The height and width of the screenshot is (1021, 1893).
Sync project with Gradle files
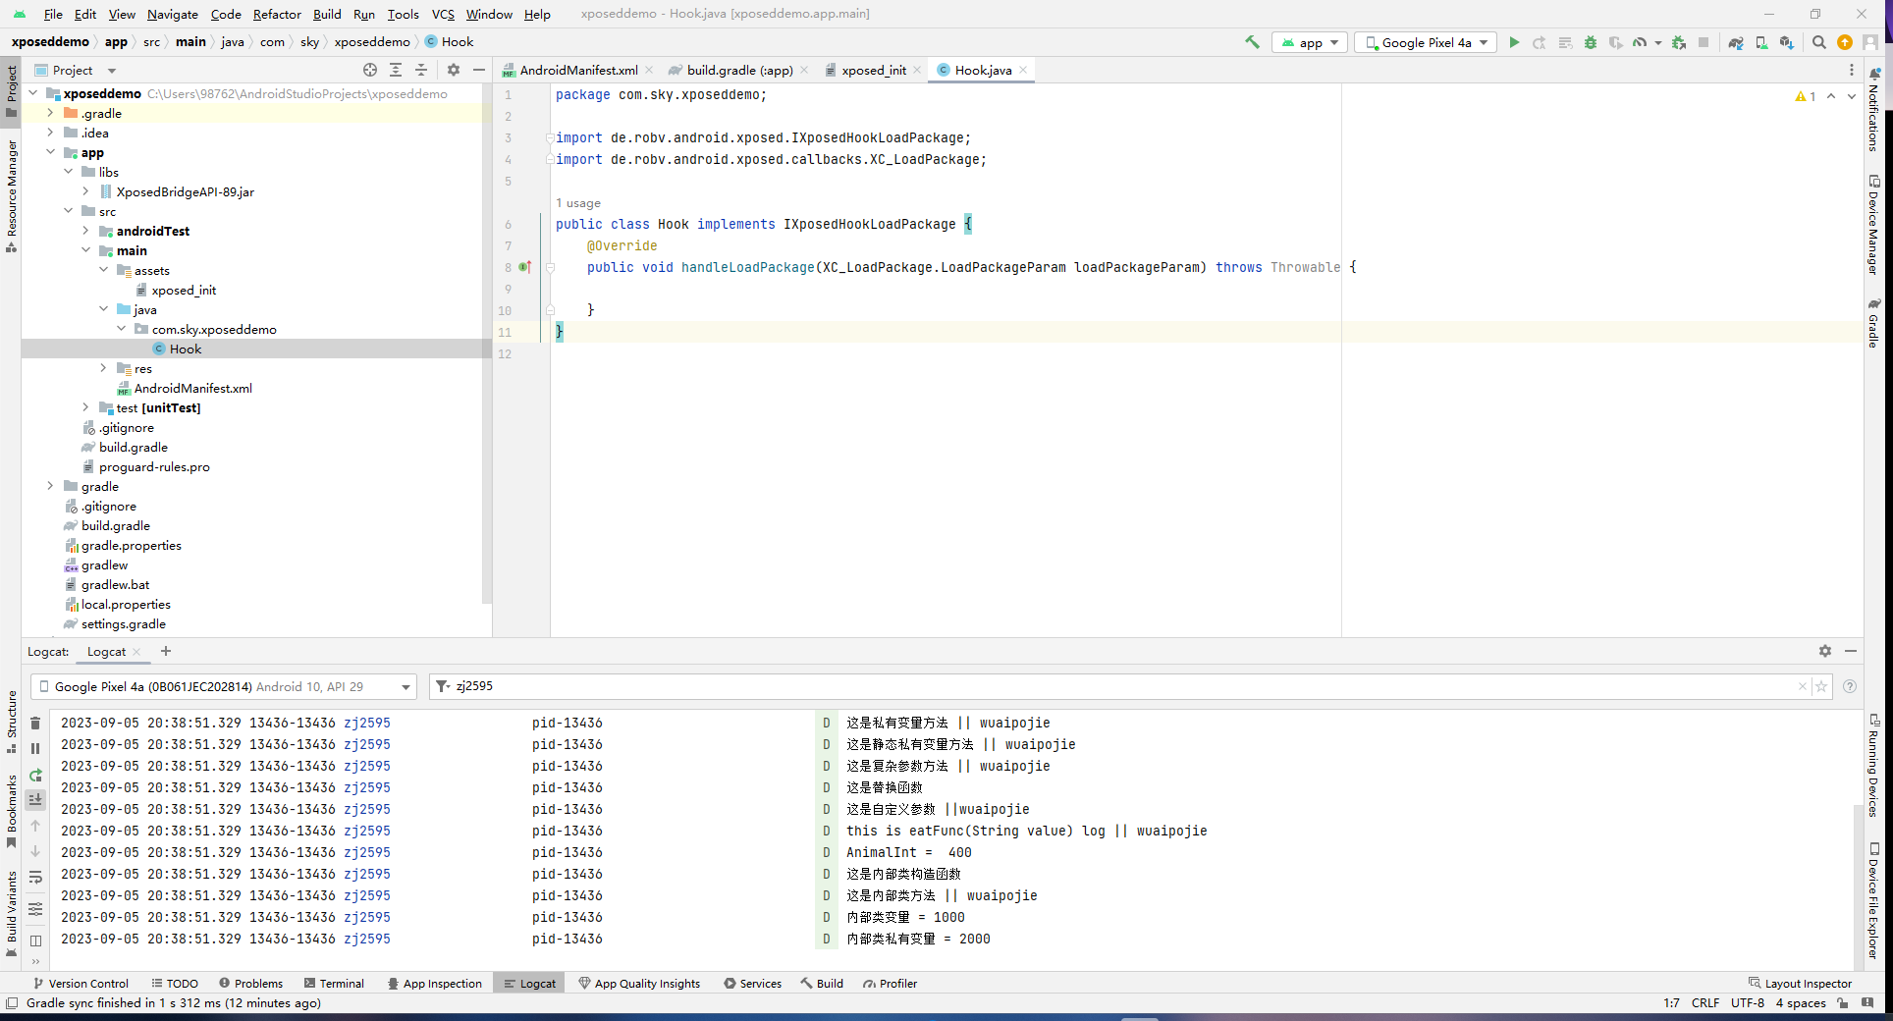(x=1736, y=42)
